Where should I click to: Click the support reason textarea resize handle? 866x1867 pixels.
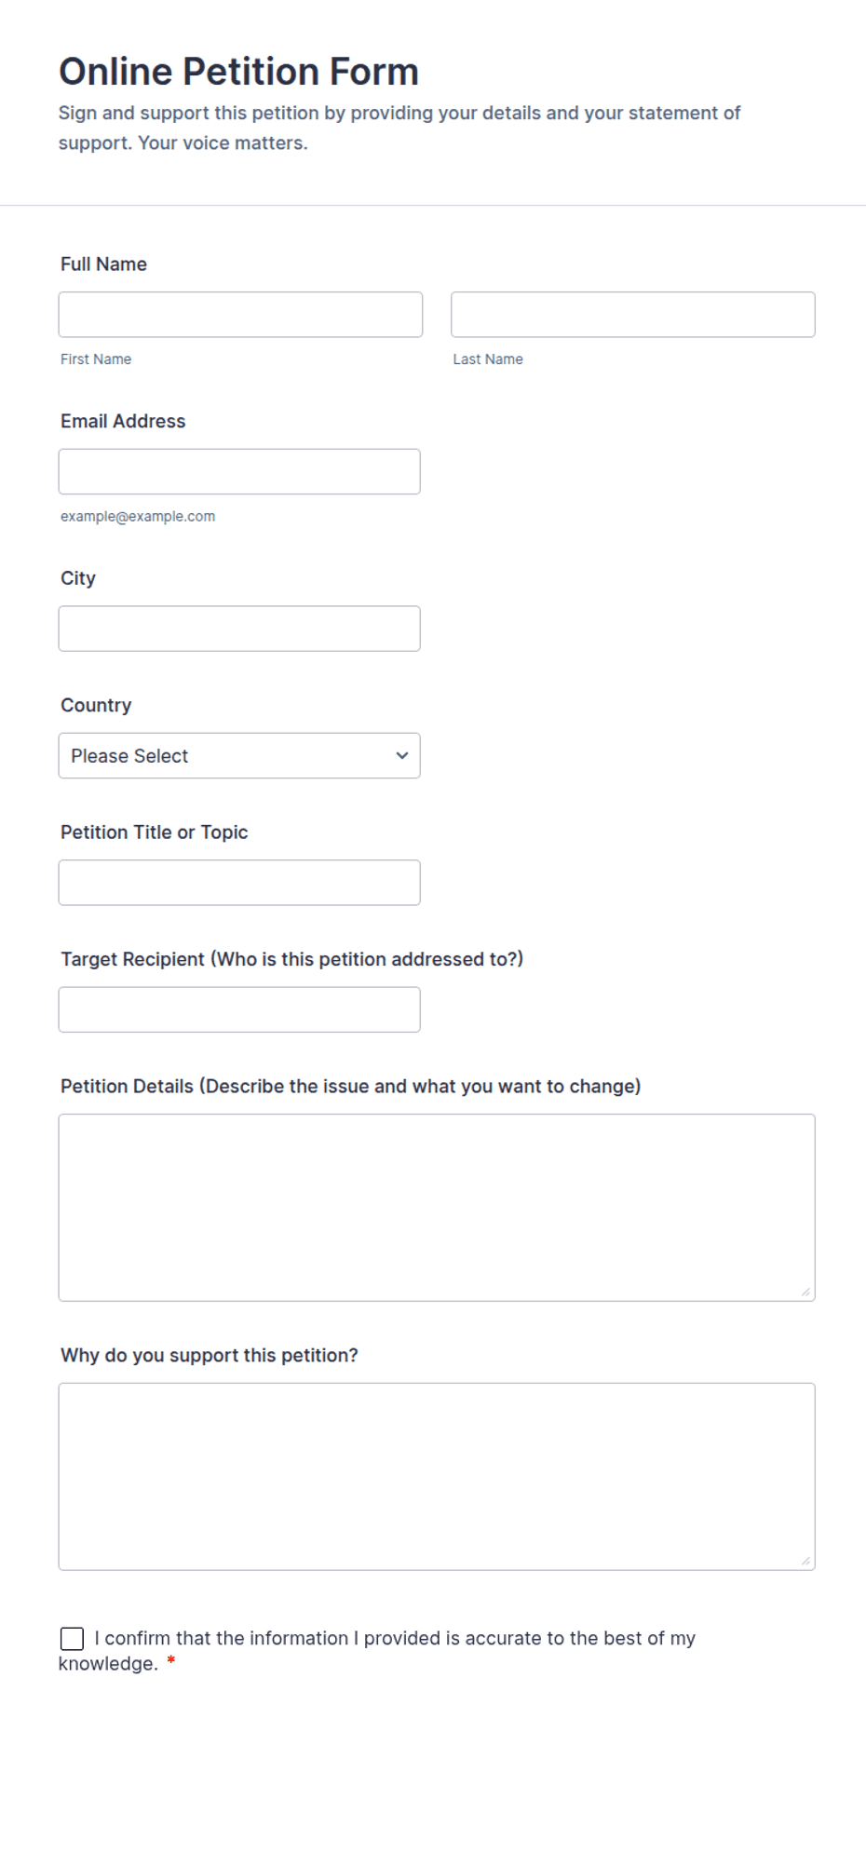[805, 1561]
